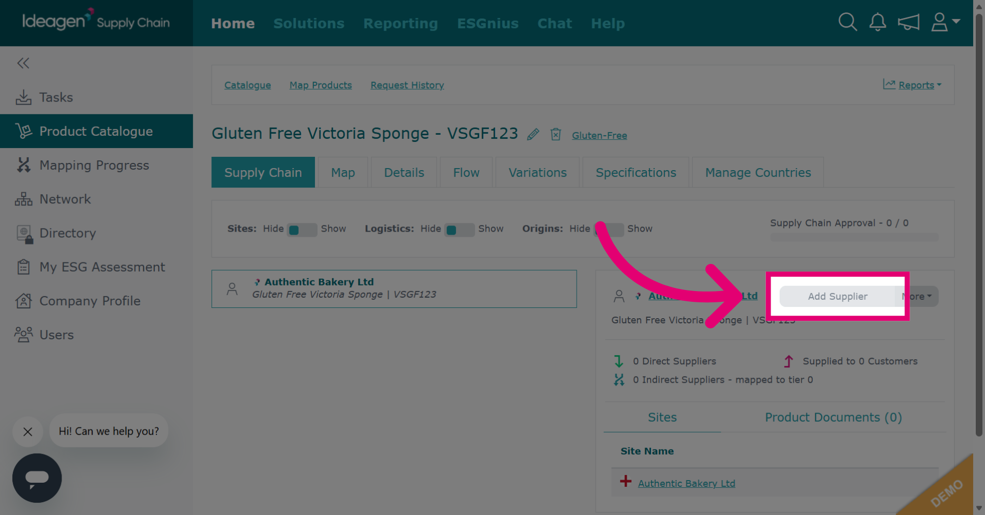The width and height of the screenshot is (985, 515).
Task: Collapse the sidebar with double chevron
Action: (23, 63)
